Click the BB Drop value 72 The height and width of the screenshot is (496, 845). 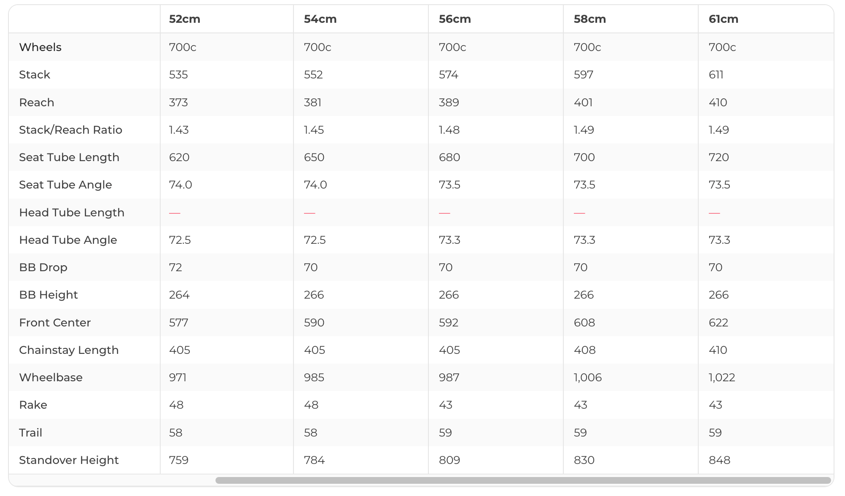(175, 267)
